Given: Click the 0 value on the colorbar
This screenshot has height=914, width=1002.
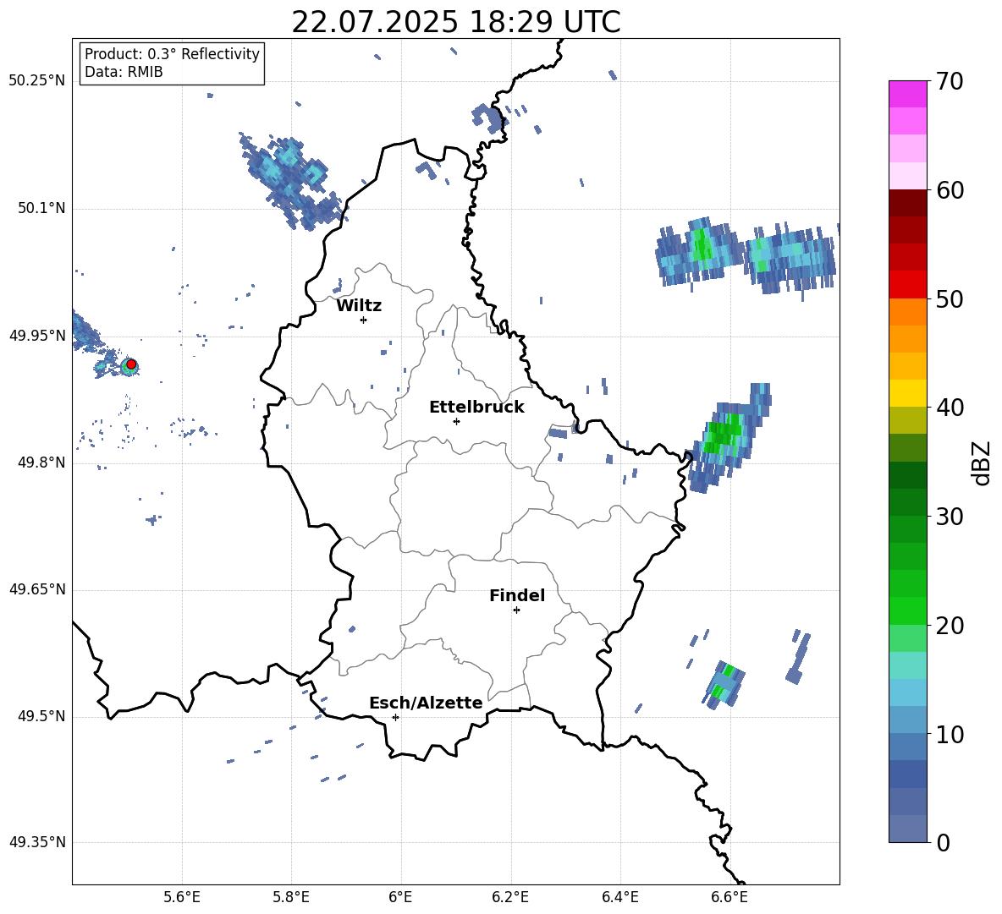Looking at the screenshot, I should tap(944, 842).
